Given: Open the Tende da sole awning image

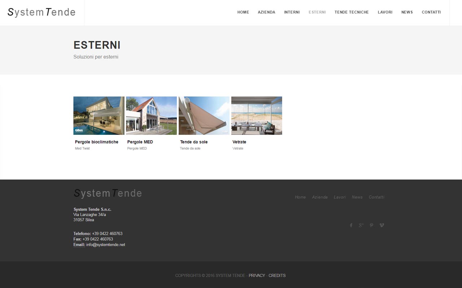Looking at the screenshot, I should 204,116.
